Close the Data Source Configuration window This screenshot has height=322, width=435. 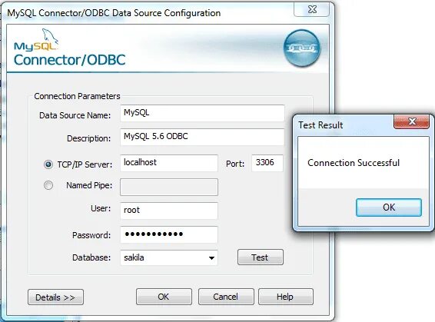pyautogui.click(x=312, y=9)
